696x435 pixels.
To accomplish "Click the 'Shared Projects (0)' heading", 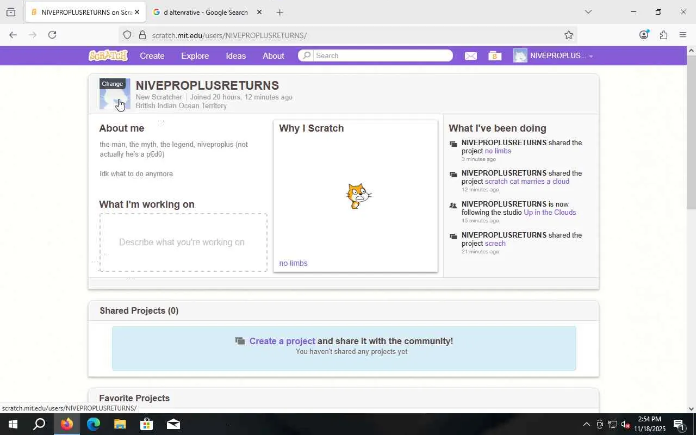I will point(139,310).
